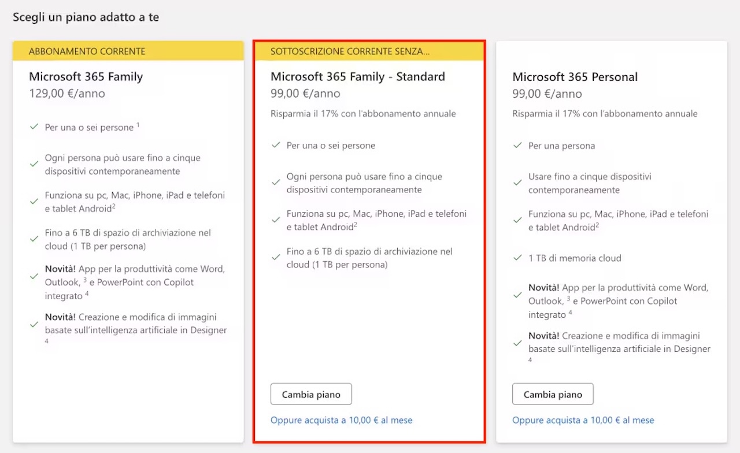The width and height of the screenshot is (740, 453).
Task: Open monthly purchase link in Family - Standard card
Action: 341,420
